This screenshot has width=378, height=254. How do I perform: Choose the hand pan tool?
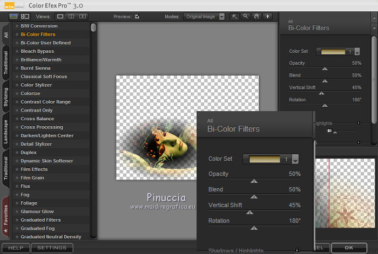[x=256, y=17]
